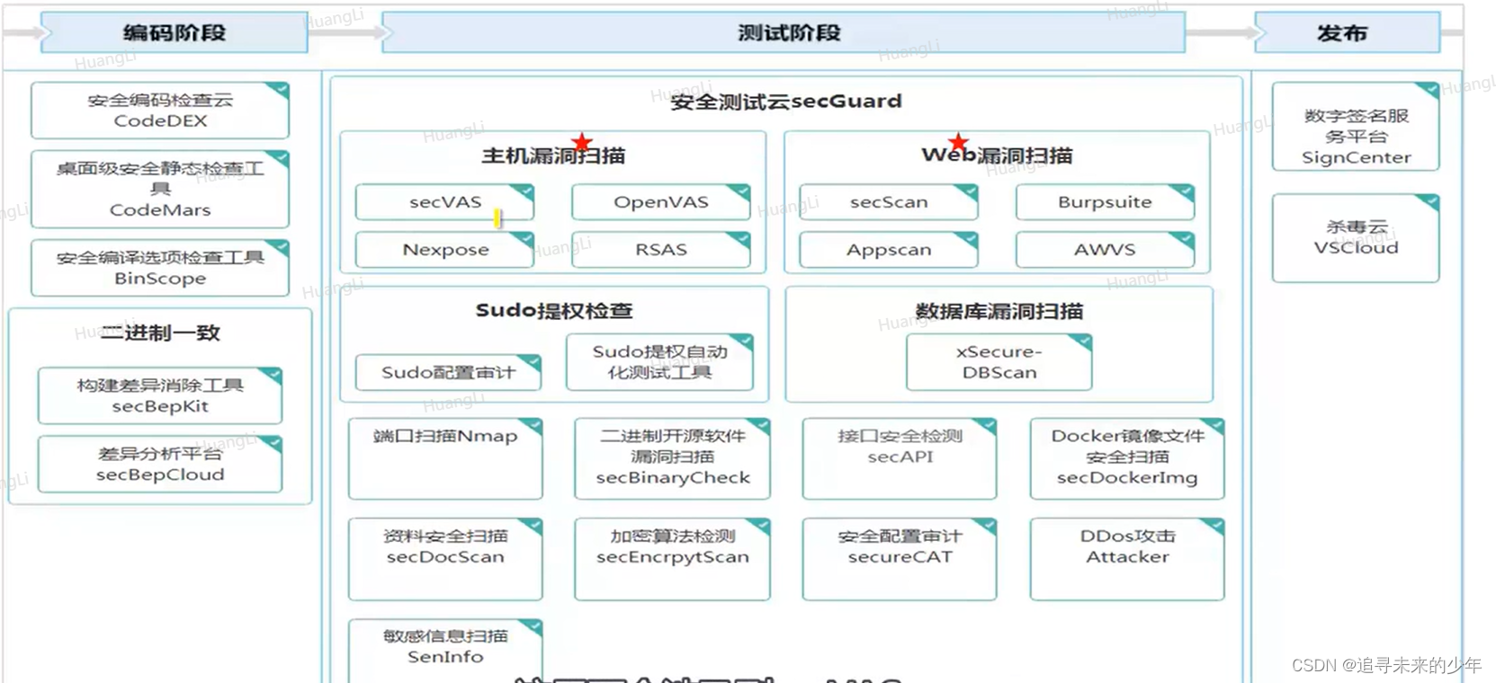Select the secBinaryCheck box
Image resolution: width=1496 pixels, height=683 pixels.
tap(673, 458)
